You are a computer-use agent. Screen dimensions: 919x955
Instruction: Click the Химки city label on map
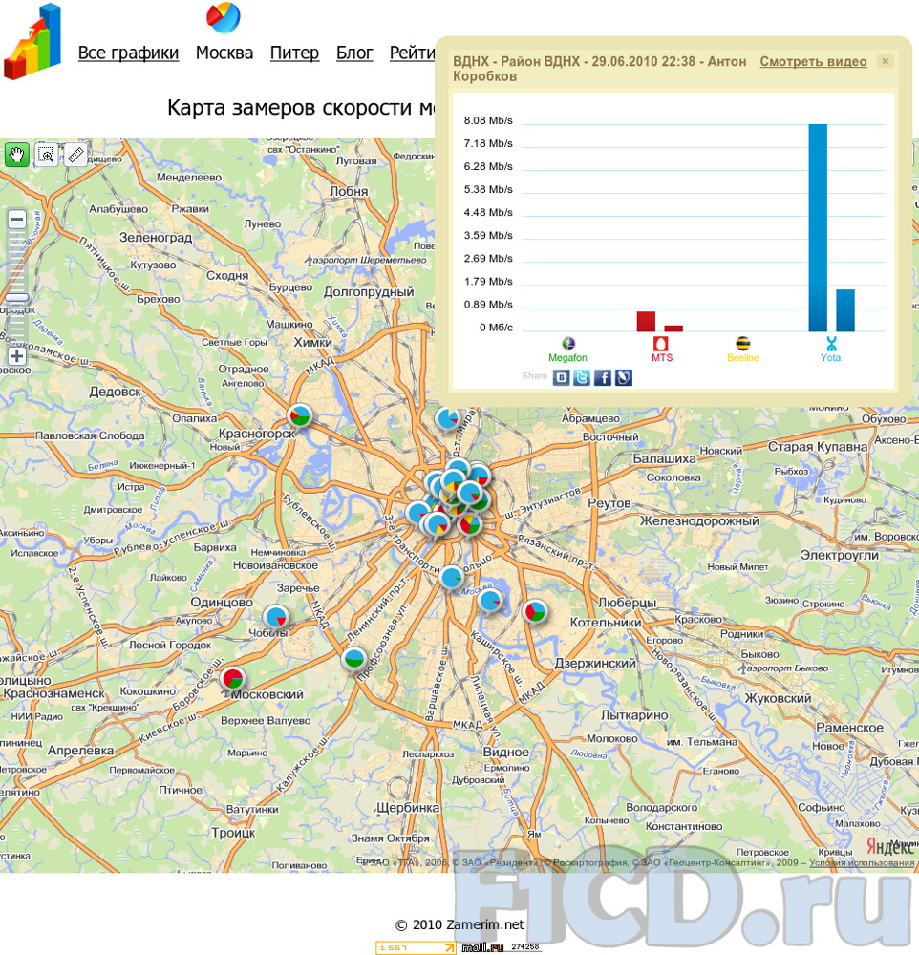[x=313, y=342]
